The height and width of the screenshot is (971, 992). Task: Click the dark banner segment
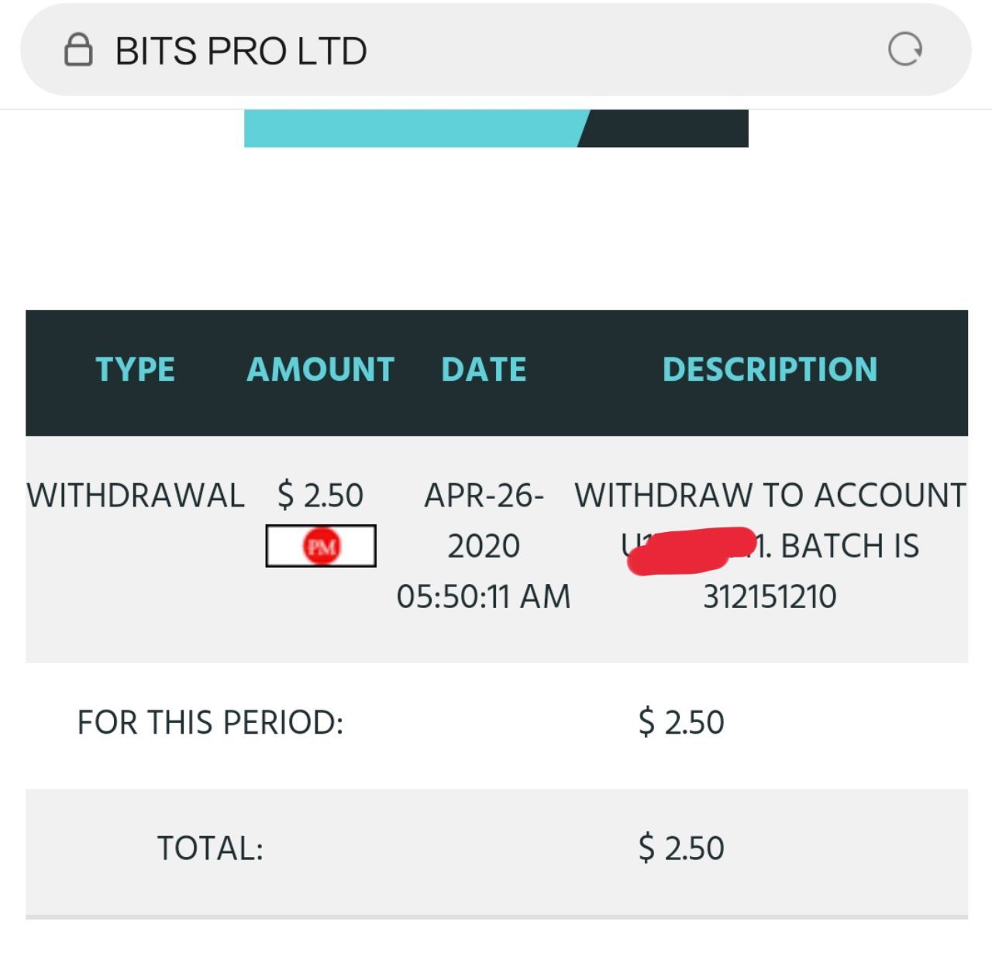[x=665, y=129]
